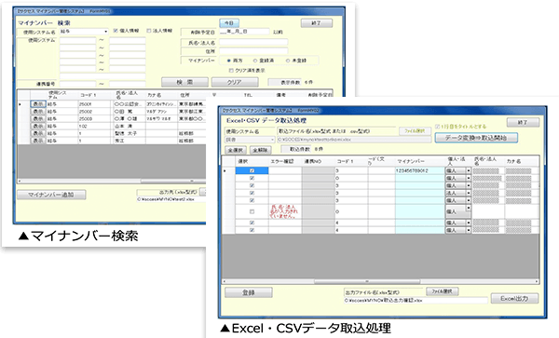This screenshot has height=338, width=559.
Task: Click the 選択 column header
Action: [252, 161]
